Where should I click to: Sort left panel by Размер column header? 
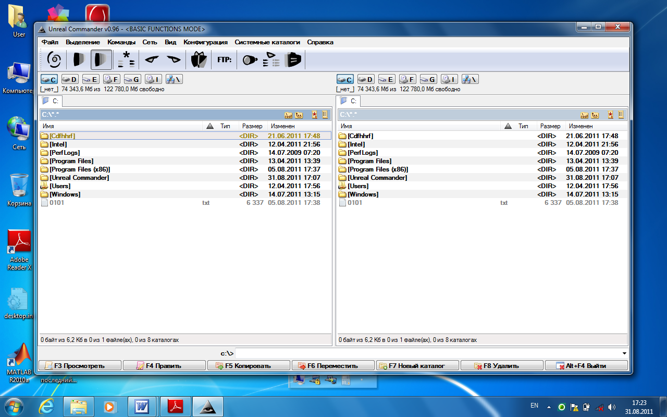pos(253,126)
